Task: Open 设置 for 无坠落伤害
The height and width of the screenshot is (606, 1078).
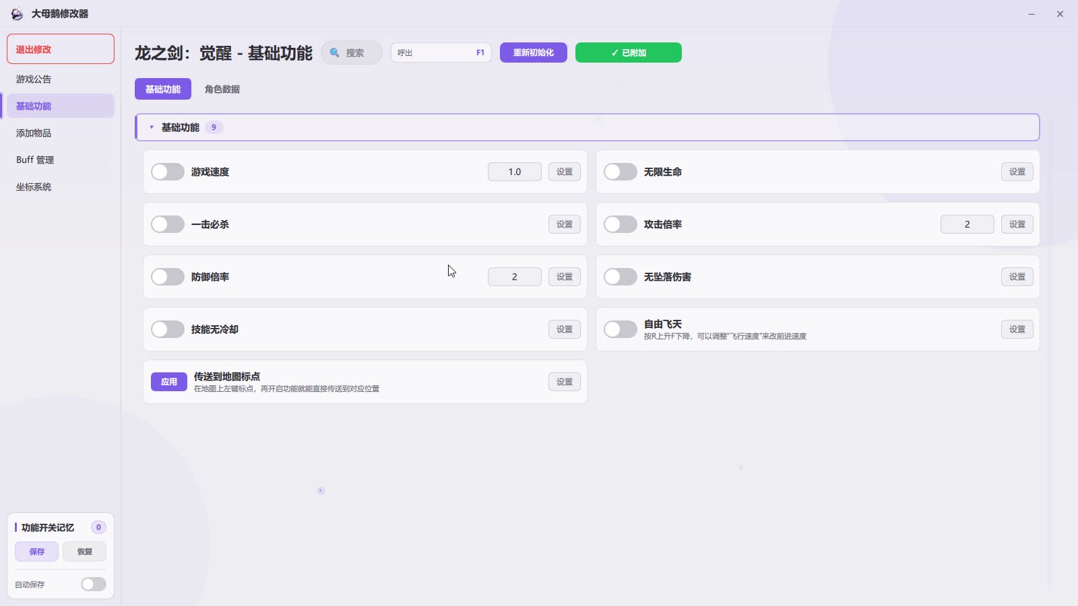Action: click(x=1017, y=277)
